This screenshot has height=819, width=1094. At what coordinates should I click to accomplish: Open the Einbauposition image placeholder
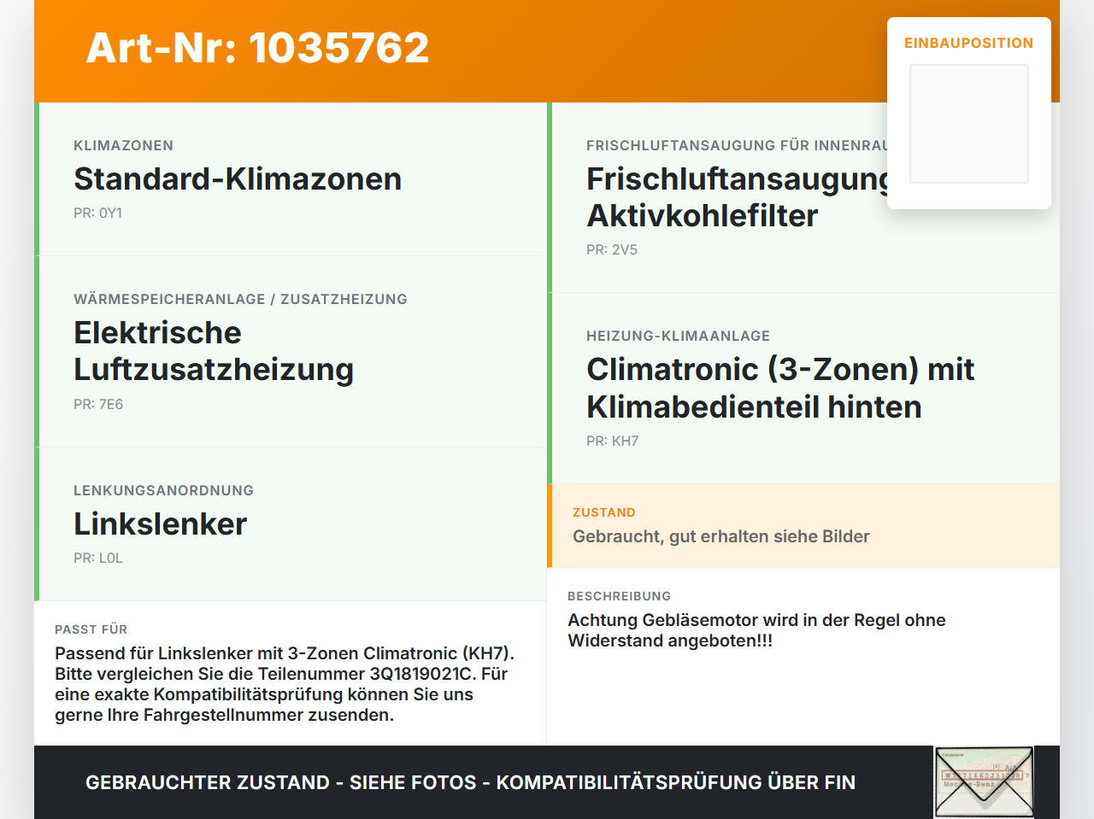tap(969, 124)
